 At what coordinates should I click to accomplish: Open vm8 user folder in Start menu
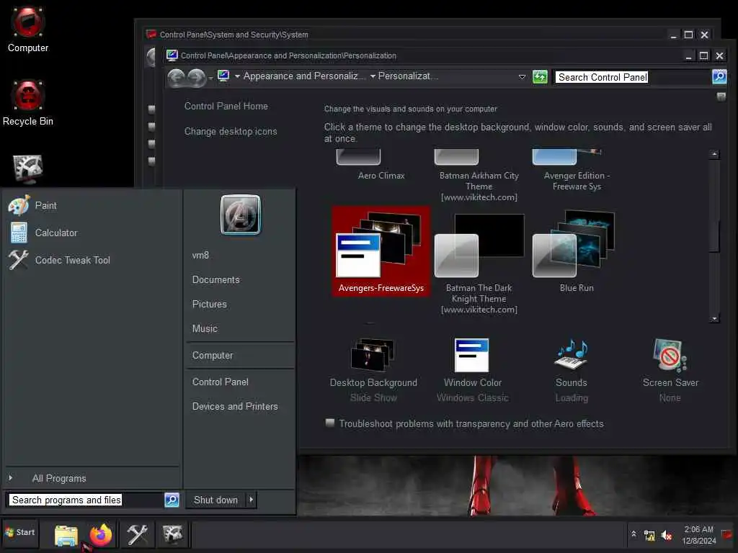[x=200, y=256]
